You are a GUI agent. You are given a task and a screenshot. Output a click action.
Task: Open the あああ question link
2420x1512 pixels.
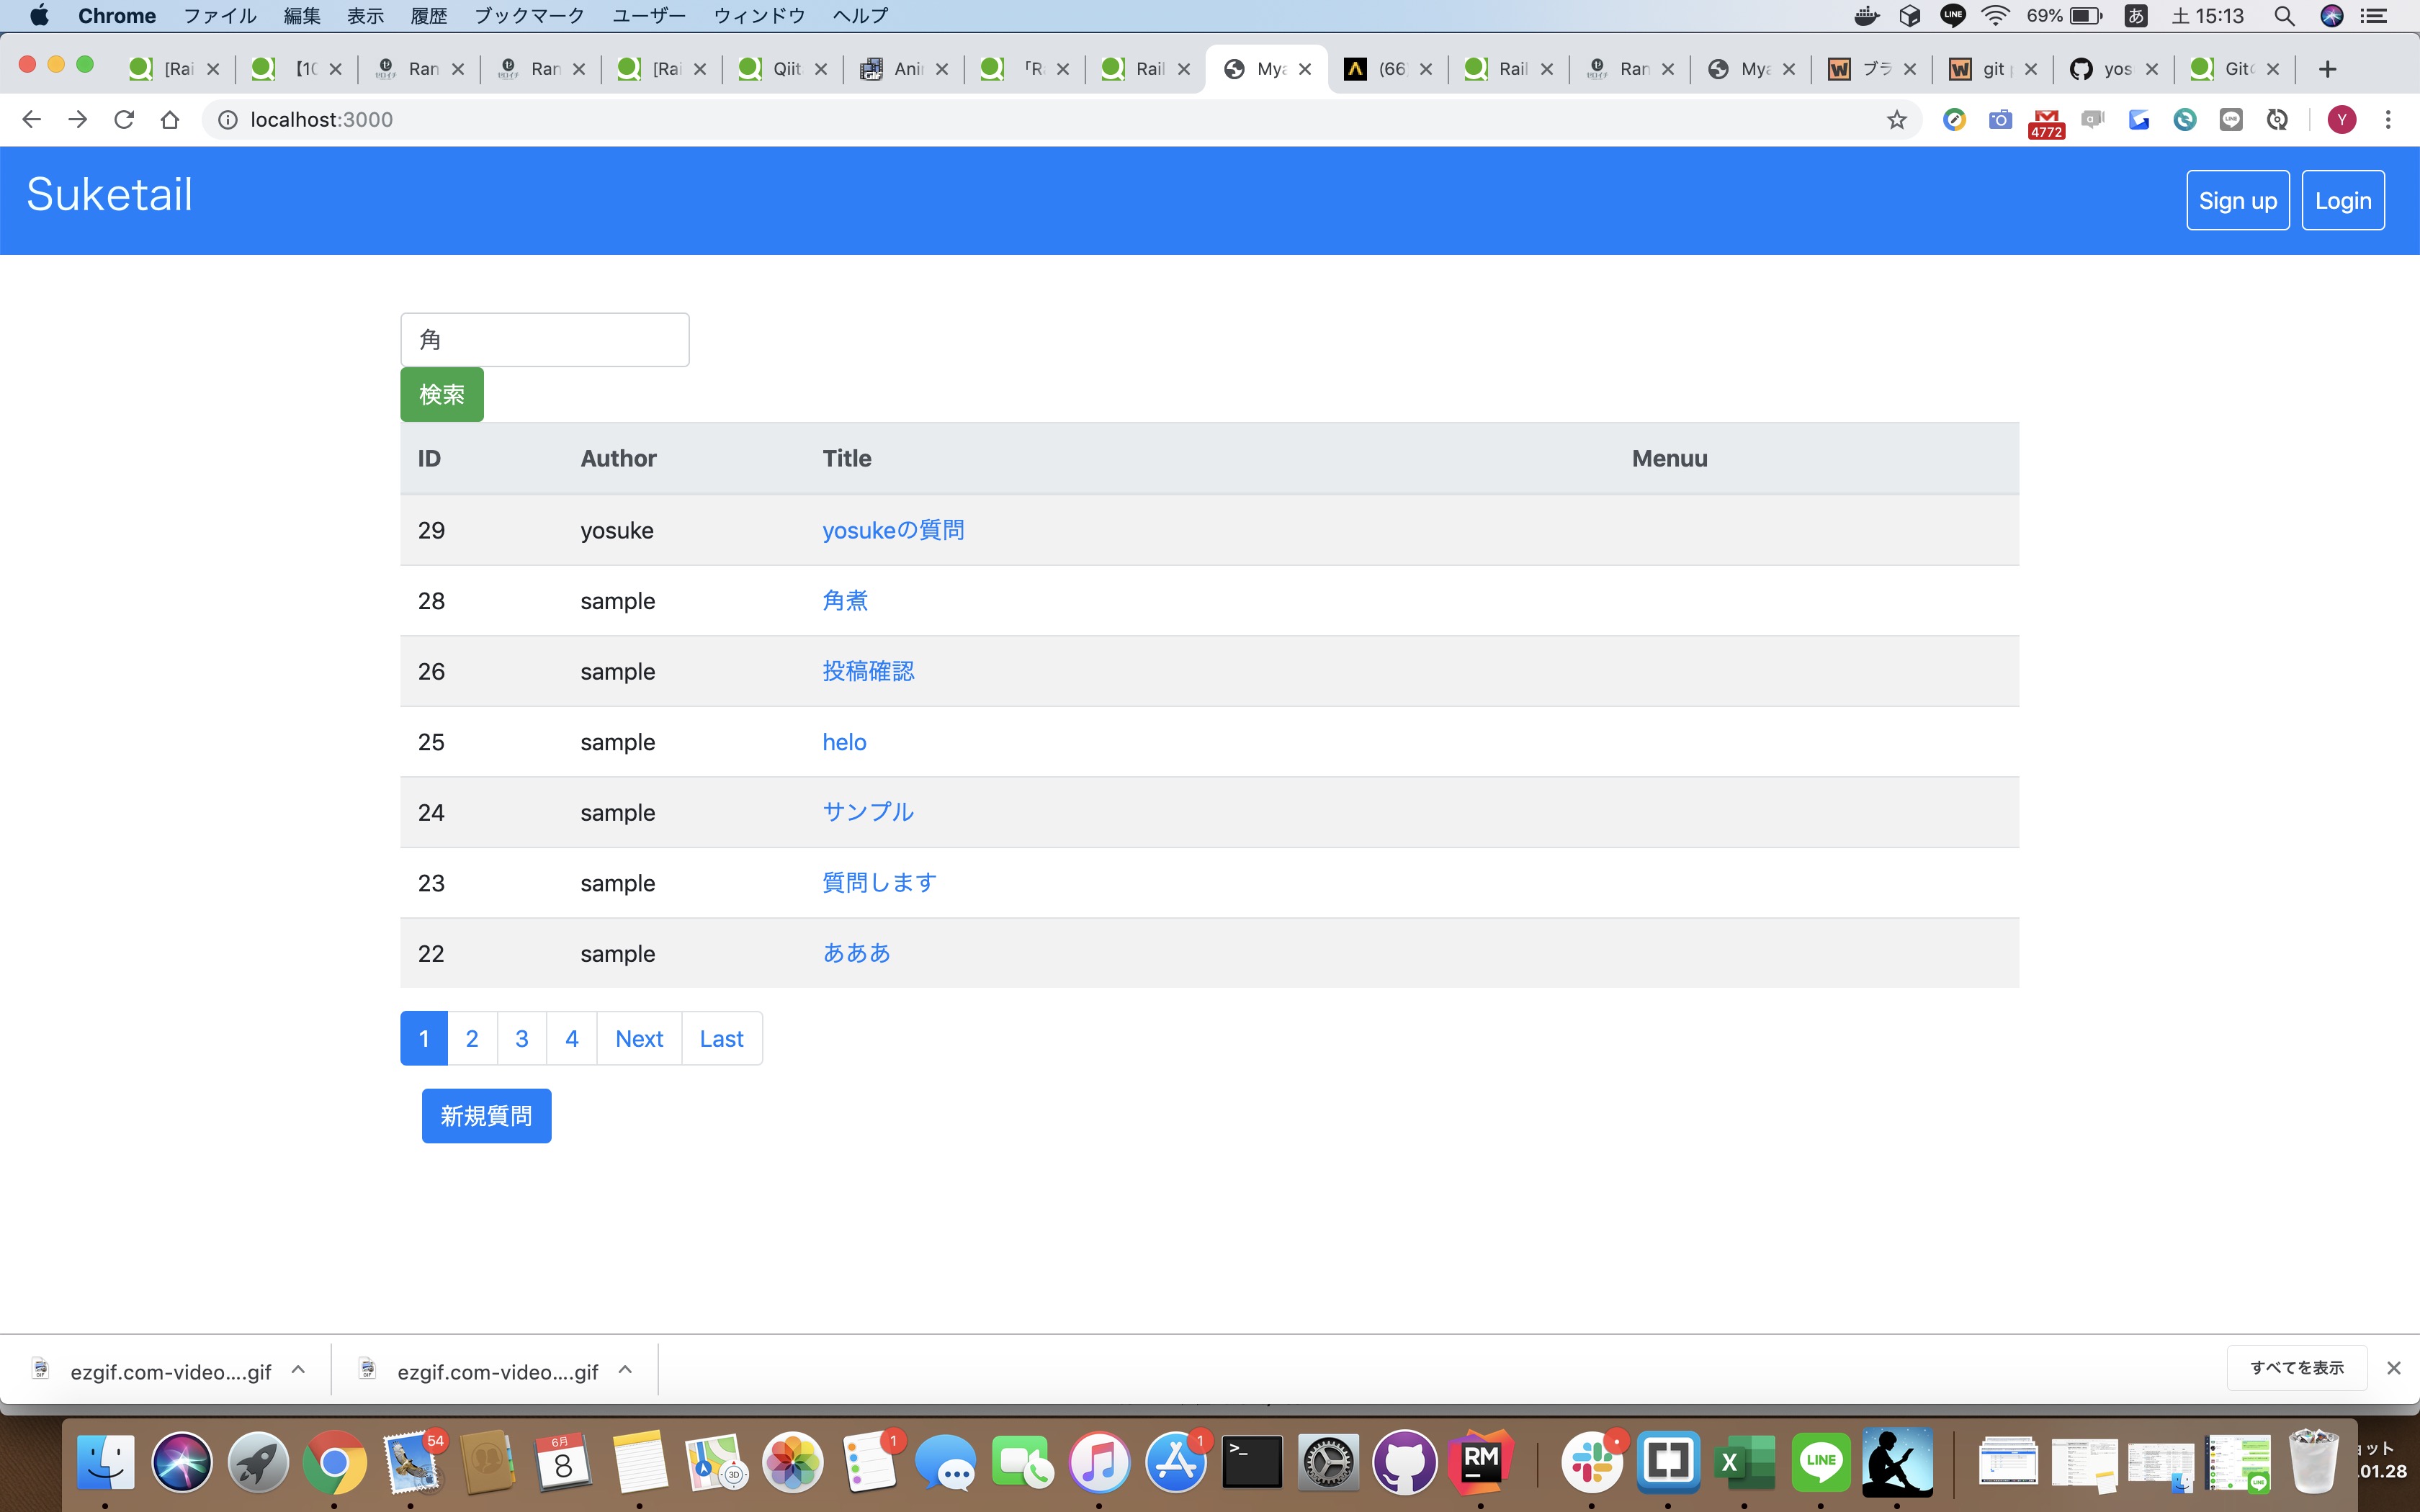point(856,953)
